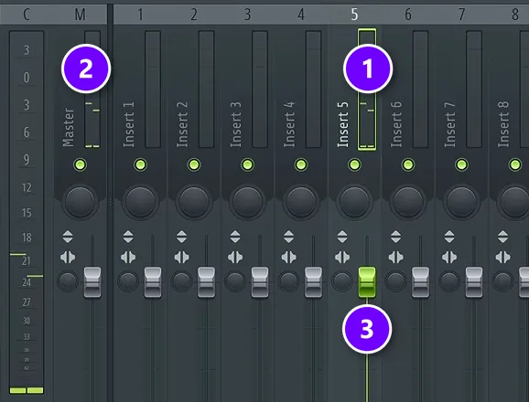Viewport: 529px width, 402px height.
Task: Swap left-right channels on Insert 3
Action: pyautogui.click(x=235, y=258)
